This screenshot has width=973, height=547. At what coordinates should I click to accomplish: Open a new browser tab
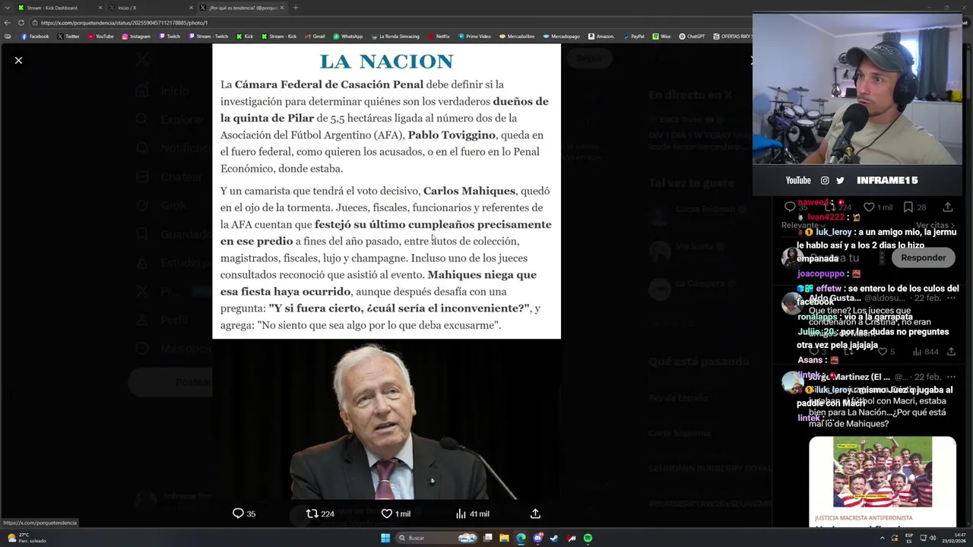[296, 8]
